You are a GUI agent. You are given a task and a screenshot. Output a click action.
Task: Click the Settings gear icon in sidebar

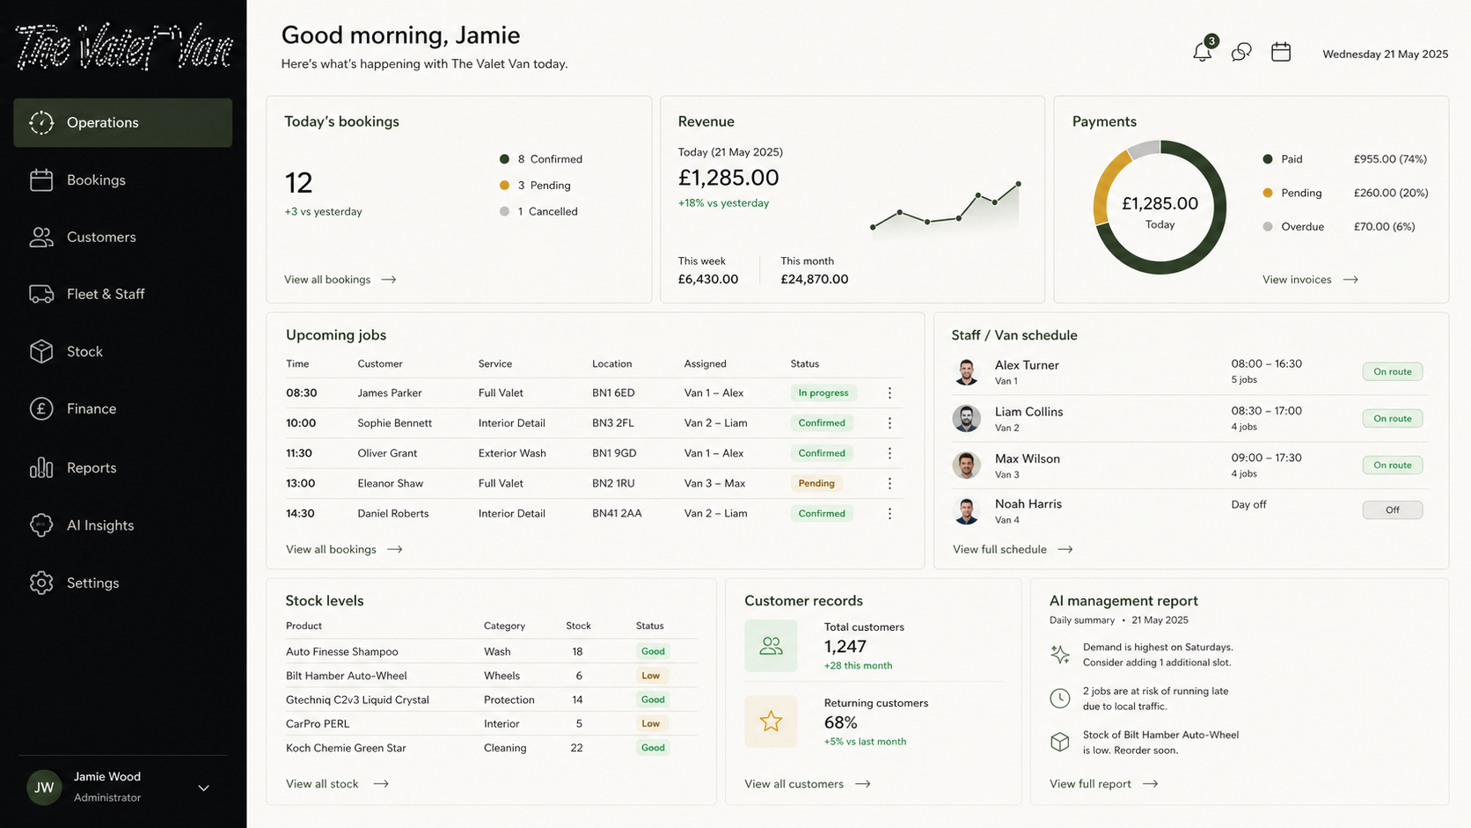click(x=41, y=583)
